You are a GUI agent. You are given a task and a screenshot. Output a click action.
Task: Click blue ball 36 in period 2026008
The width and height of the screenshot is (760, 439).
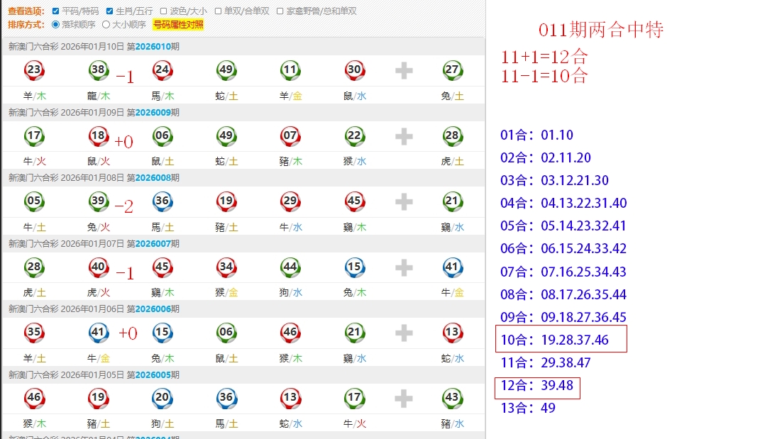163,201
